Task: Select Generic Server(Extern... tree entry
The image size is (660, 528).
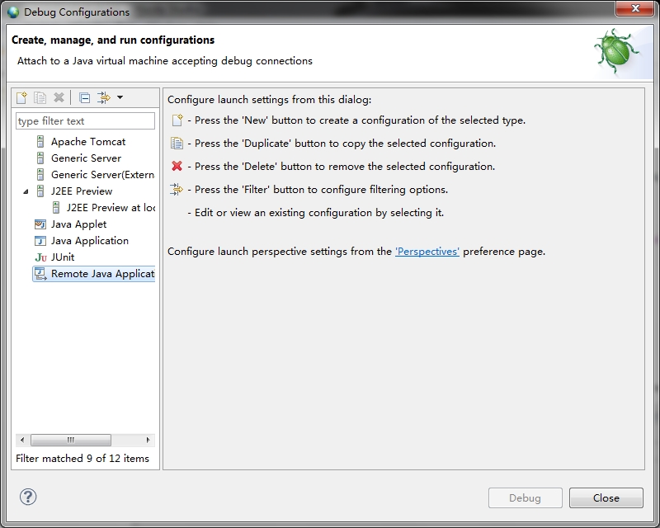Action: [x=102, y=175]
